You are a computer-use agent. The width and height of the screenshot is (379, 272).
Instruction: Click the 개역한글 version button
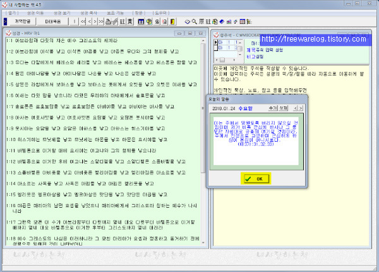23,21
